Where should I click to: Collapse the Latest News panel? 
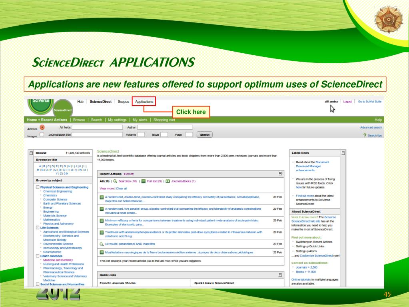coord(343,153)
